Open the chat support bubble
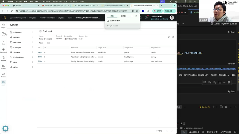239x134 pixels. click(x=5, y=129)
